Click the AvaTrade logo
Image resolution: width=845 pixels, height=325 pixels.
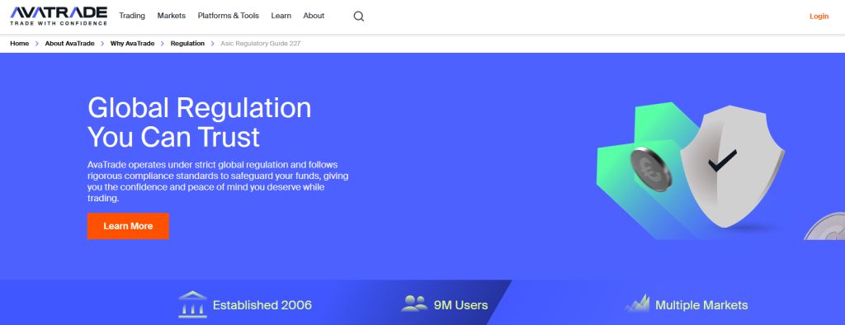coord(59,16)
